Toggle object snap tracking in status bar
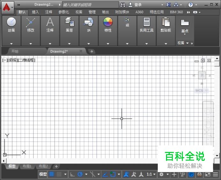 (x=105, y=174)
